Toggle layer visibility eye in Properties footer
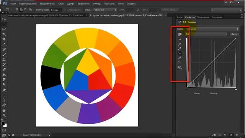245x138 pixels. [x=231, y=135]
